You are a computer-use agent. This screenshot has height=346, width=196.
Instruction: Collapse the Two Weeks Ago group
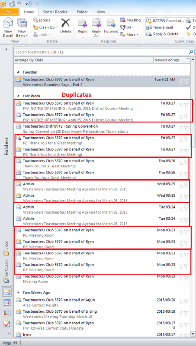point(19,293)
